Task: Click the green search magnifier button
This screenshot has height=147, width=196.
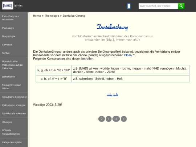Action: pos(181,6)
